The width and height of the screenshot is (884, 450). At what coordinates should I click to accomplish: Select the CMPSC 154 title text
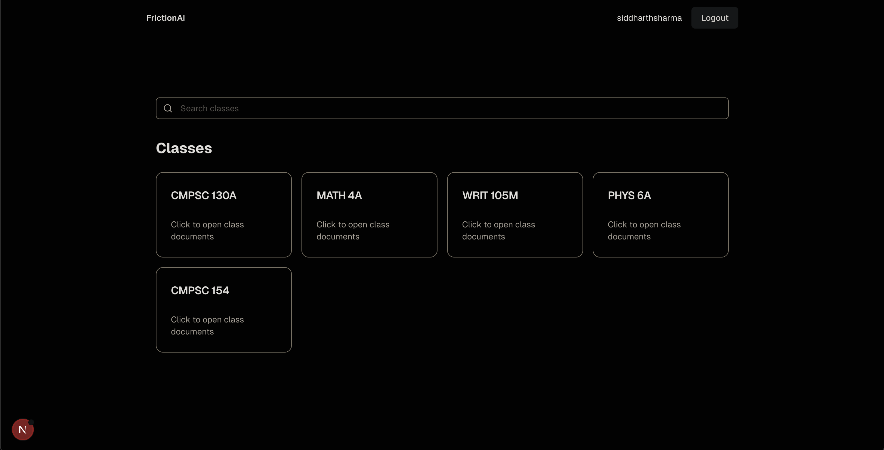pyautogui.click(x=200, y=291)
